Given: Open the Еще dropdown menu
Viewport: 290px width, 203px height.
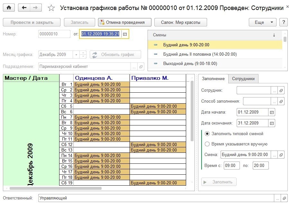Looking at the screenshot, I should (x=263, y=23).
